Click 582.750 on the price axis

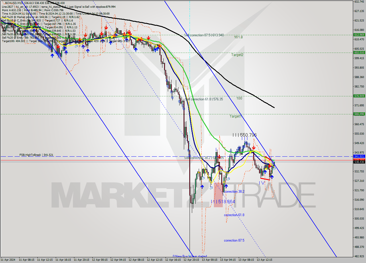359,87
